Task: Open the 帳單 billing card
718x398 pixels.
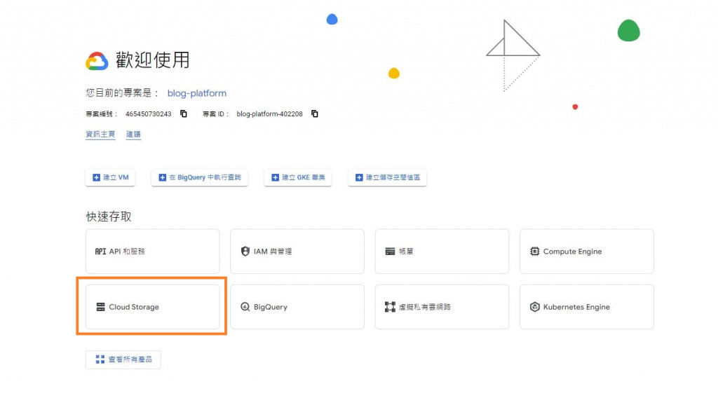Action: [x=442, y=252]
